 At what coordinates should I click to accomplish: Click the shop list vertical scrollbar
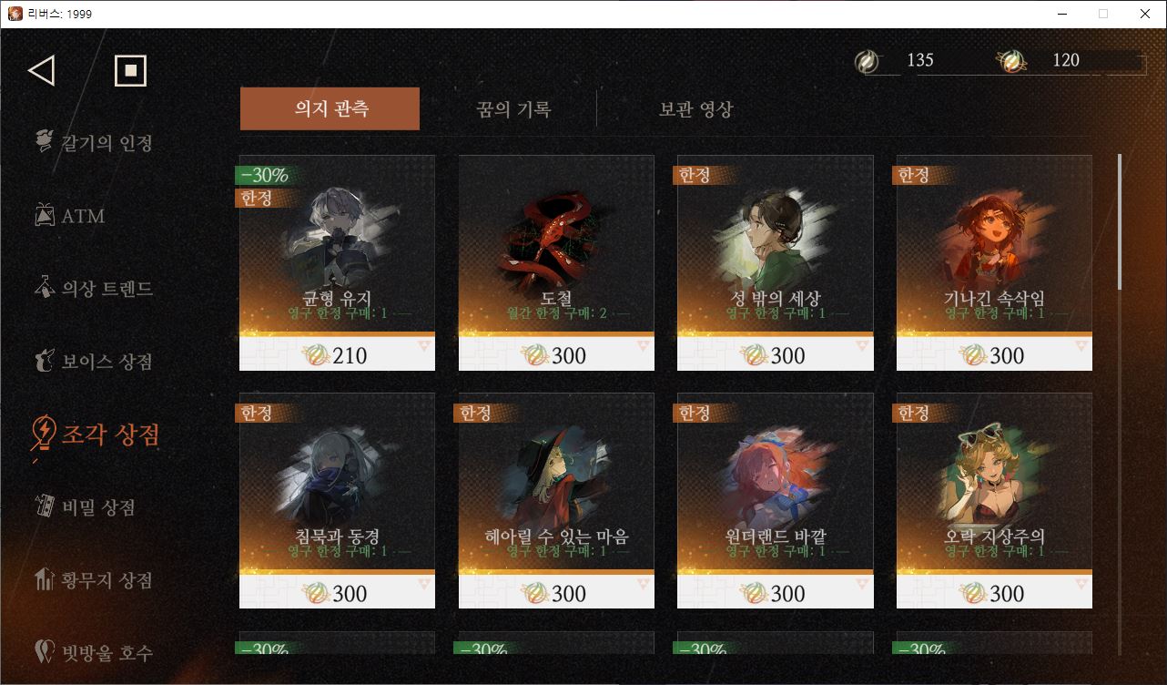point(1120,222)
